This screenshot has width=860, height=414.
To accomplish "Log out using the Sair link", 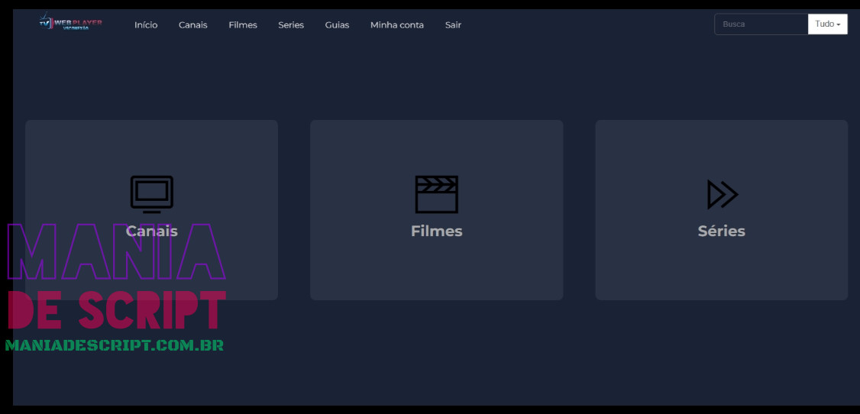I will [x=453, y=24].
